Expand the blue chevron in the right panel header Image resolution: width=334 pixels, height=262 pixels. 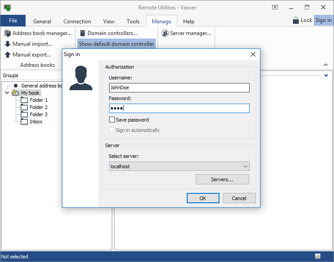(326, 75)
